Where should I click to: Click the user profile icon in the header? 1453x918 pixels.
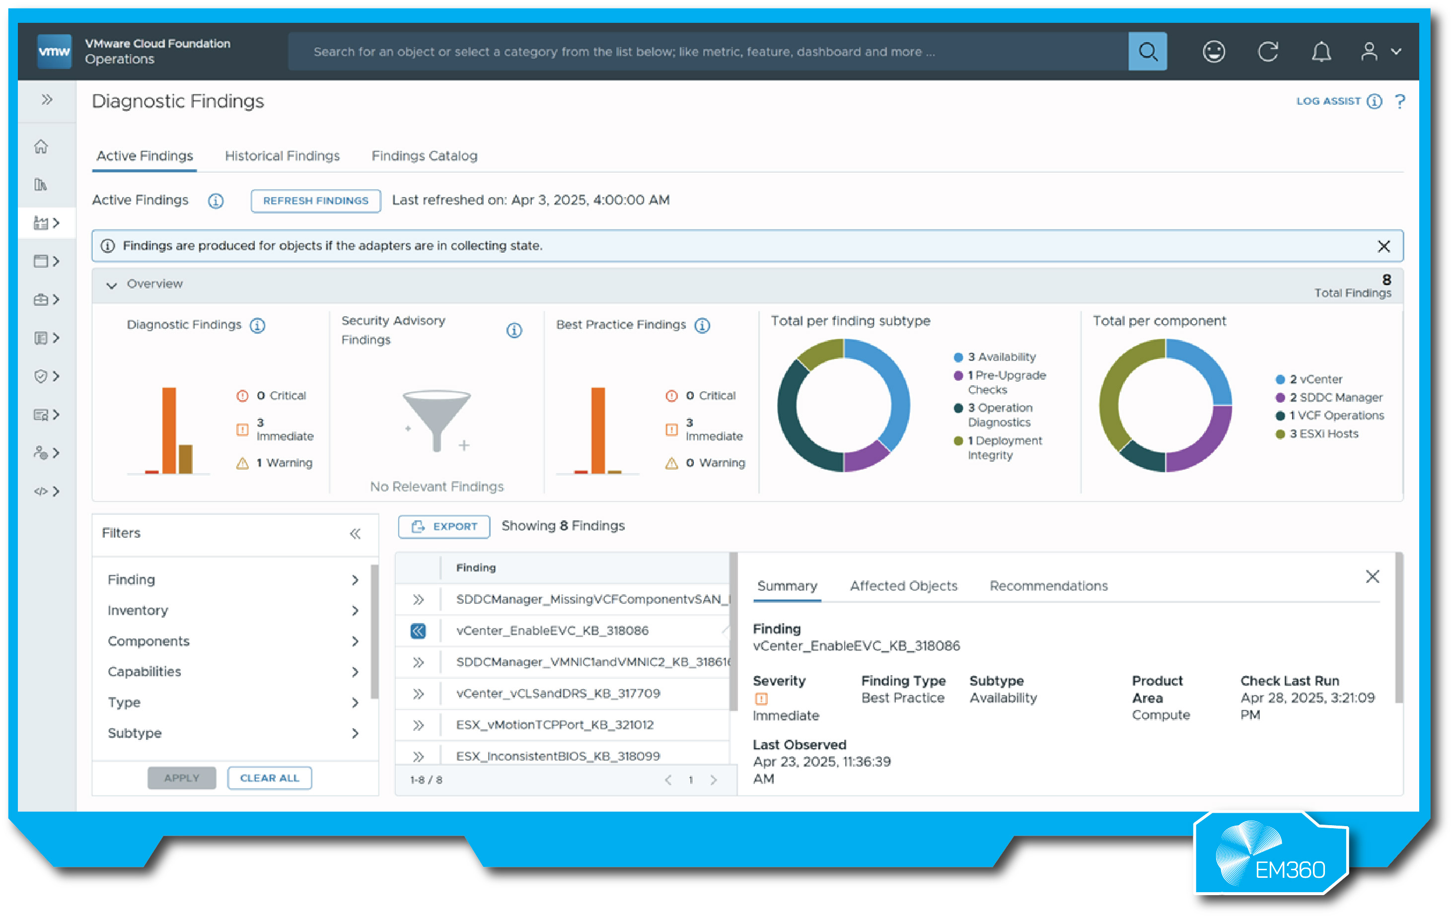pos(1371,51)
